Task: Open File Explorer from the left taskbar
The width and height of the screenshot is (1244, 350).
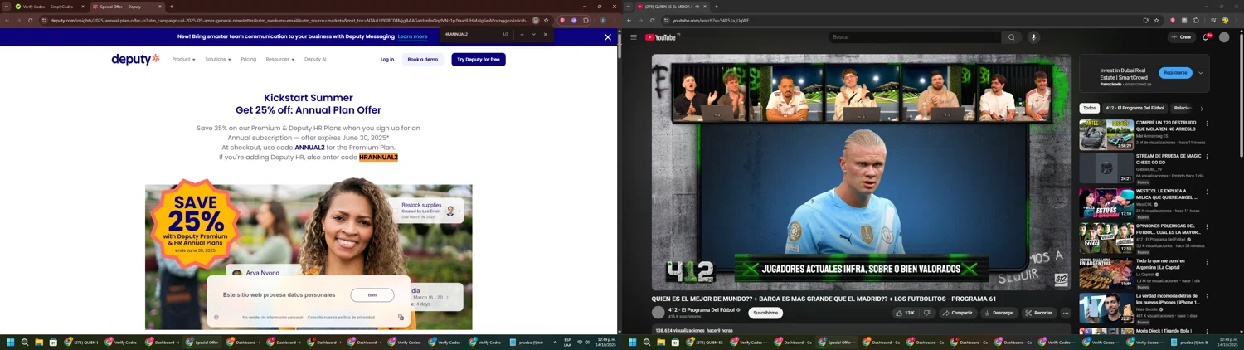Action: coord(39,342)
